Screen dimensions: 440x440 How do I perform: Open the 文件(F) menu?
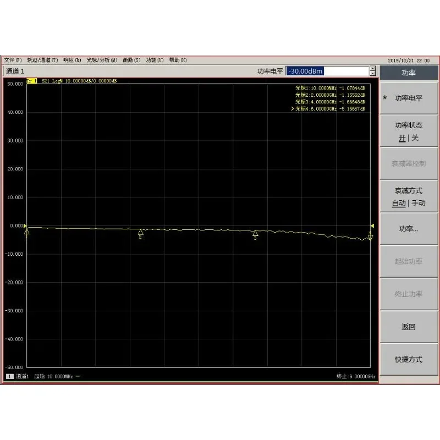pos(13,60)
